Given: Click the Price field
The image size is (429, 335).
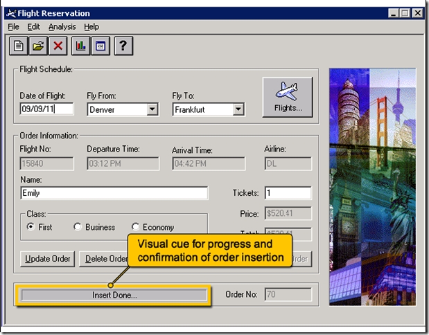Looking at the screenshot, I should tap(288, 213).
